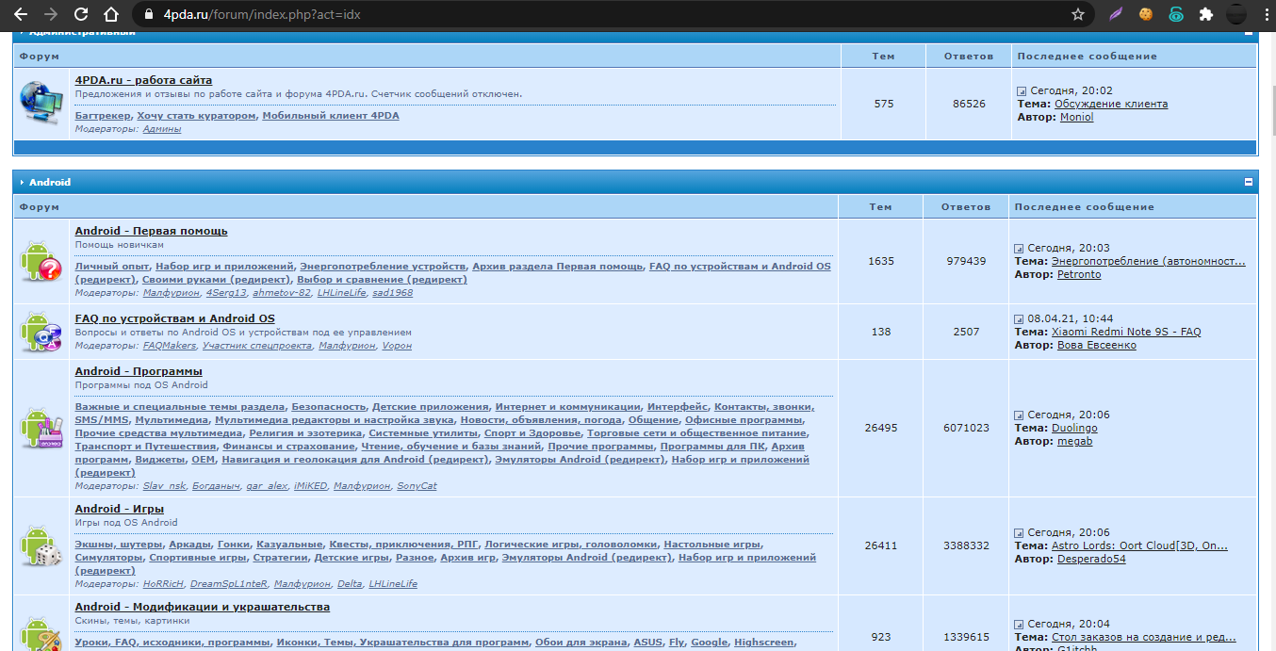Open Энергопотребление устройств subforum
This screenshot has width=1276, height=651.
point(384,267)
